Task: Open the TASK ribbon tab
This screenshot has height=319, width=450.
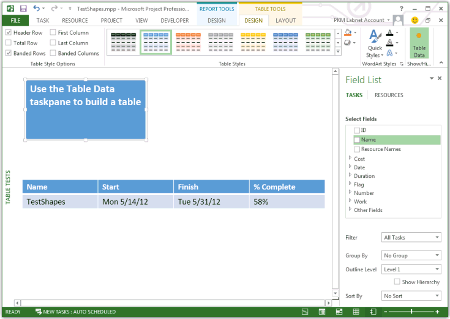Action: point(43,20)
